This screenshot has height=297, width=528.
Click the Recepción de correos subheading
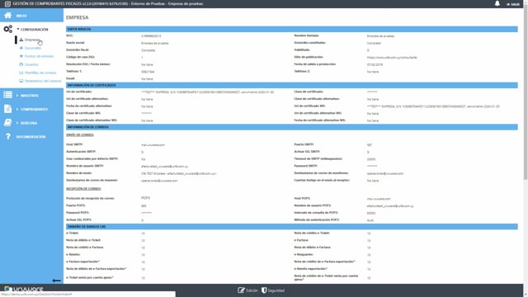(x=83, y=189)
